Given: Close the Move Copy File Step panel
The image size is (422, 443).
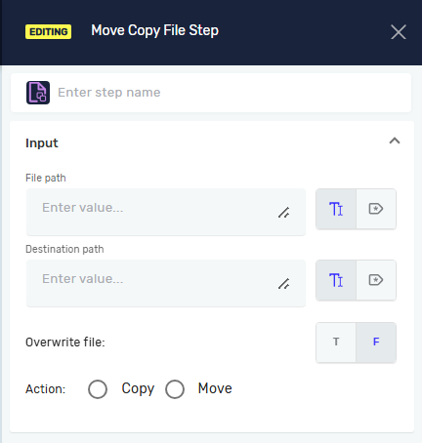Looking at the screenshot, I should click(x=399, y=32).
